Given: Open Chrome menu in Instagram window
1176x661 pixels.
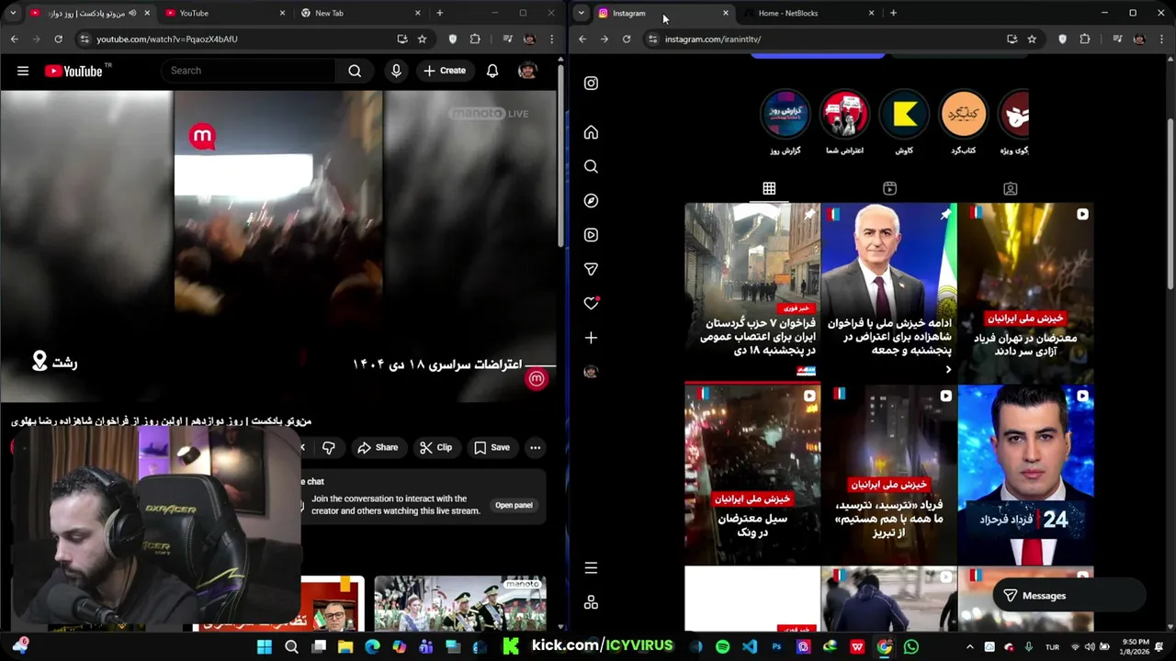Looking at the screenshot, I should [x=1161, y=39].
